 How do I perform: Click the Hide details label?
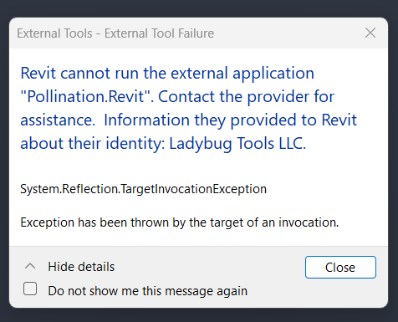point(81,267)
